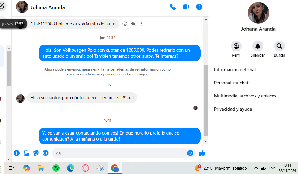The height and width of the screenshot is (174, 298).
Task: Open Spotify from the taskbar
Action: coord(56,168)
